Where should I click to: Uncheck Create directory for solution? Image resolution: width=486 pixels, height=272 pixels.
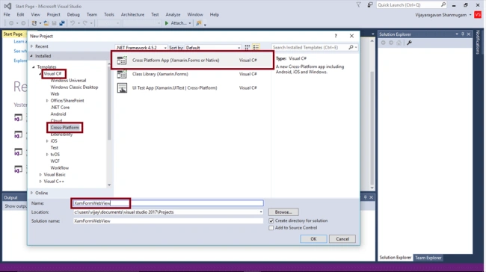click(x=271, y=221)
